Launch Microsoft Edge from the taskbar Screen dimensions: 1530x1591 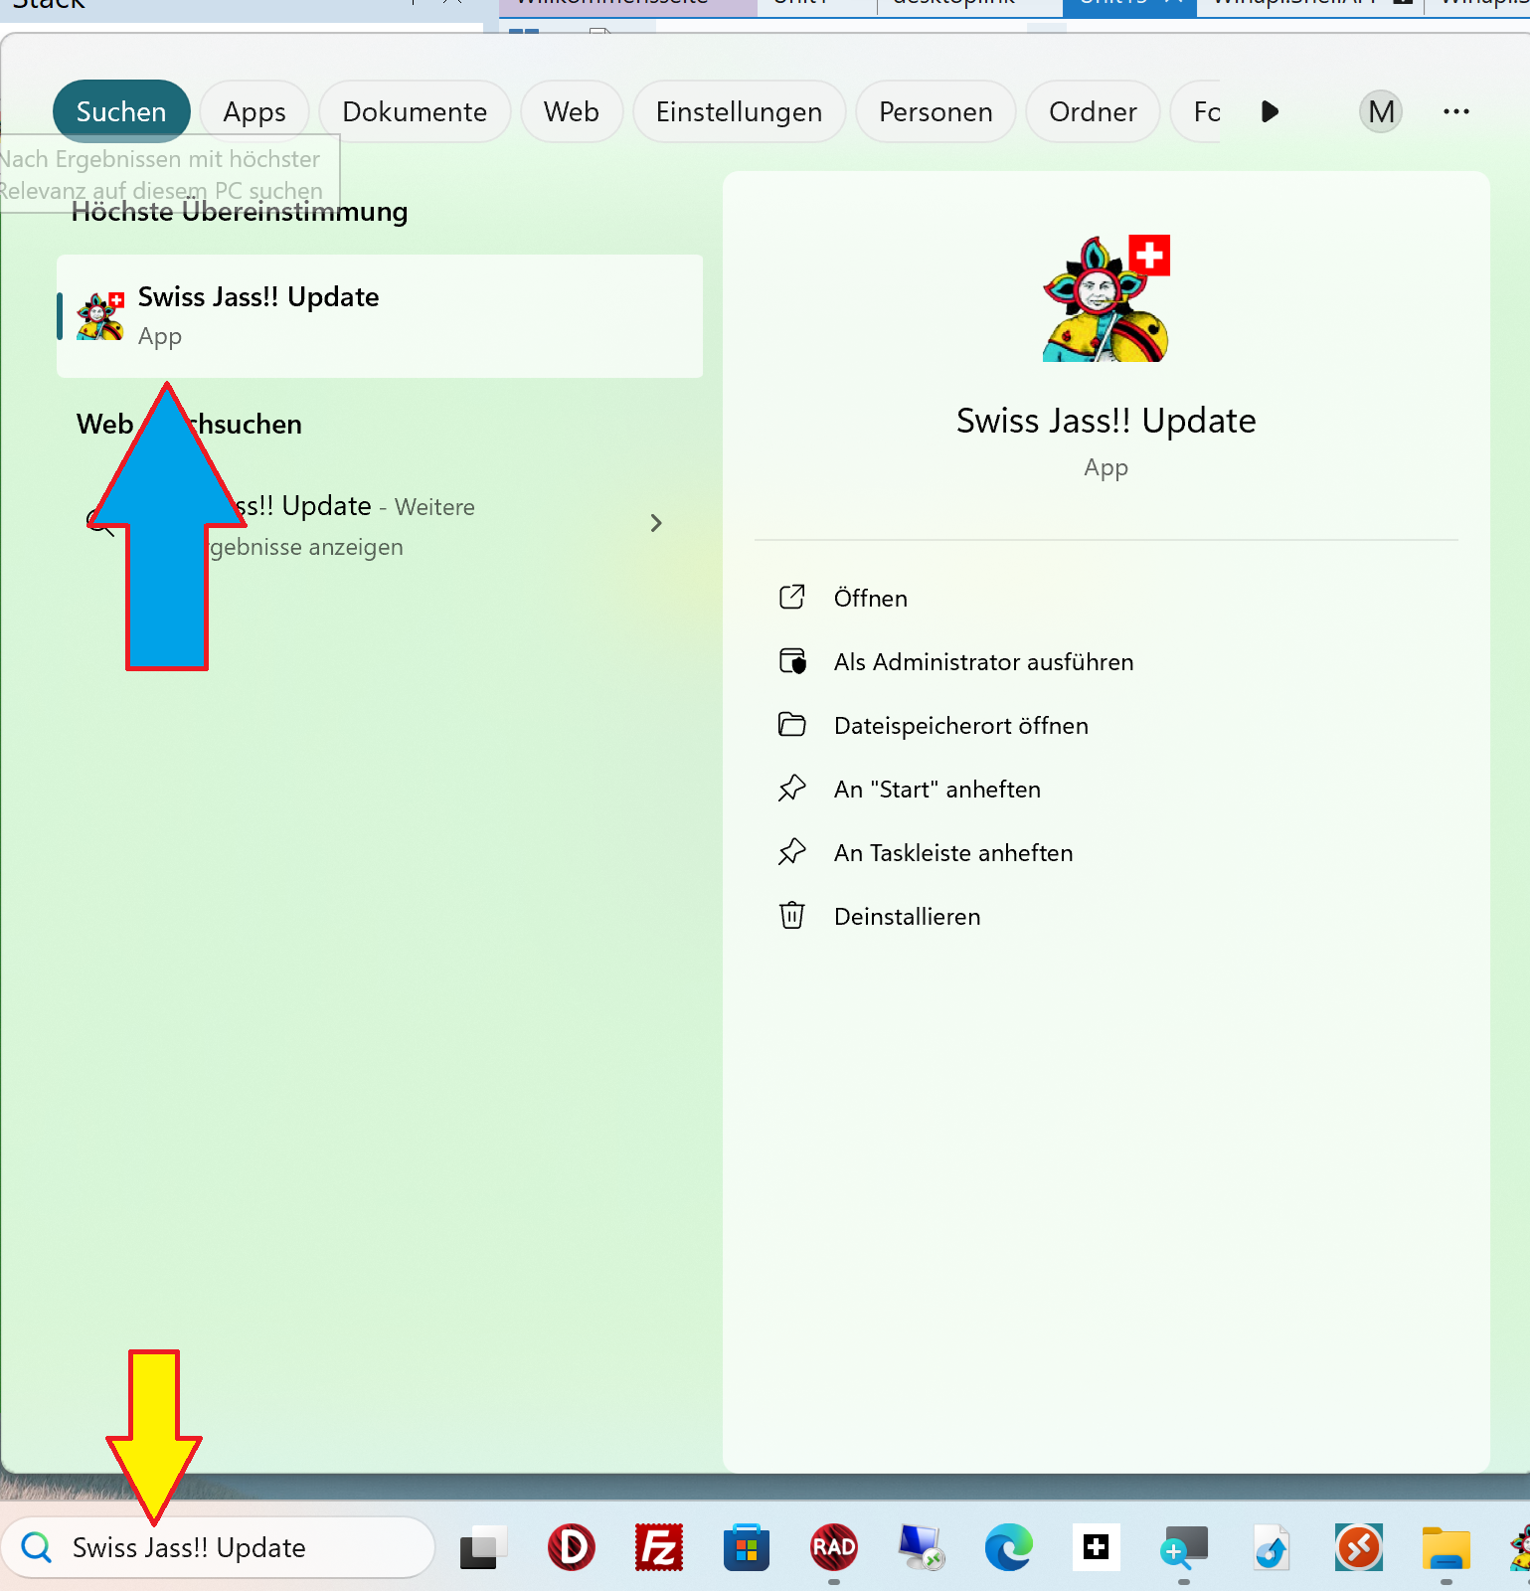[x=1008, y=1547]
